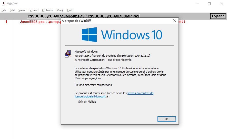Screen dimensions: 227x139
Task: Click 'File and directory comparisons' description
Action: [93, 85]
